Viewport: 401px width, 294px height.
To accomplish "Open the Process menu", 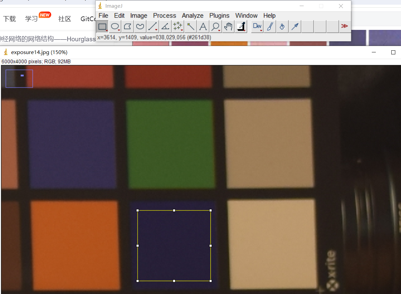I will click(164, 16).
